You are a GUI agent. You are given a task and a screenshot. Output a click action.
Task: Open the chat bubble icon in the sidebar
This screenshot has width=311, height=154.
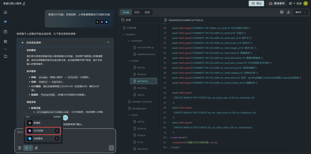tap(5, 56)
